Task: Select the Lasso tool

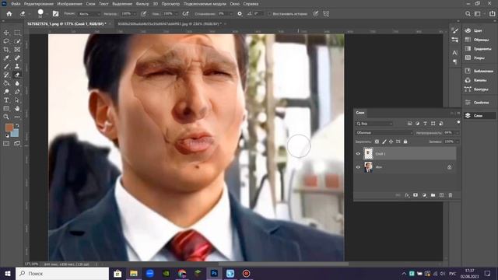Action: tap(6, 41)
